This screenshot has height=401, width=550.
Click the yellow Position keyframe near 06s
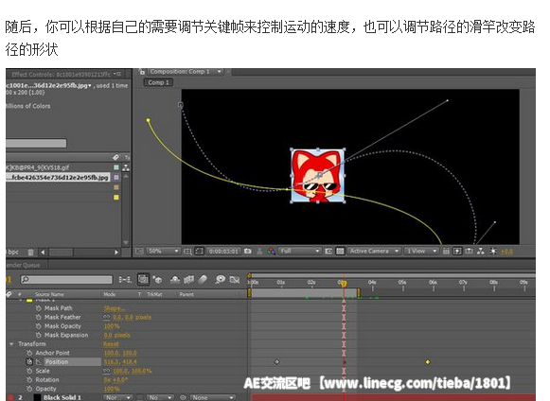point(428,362)
